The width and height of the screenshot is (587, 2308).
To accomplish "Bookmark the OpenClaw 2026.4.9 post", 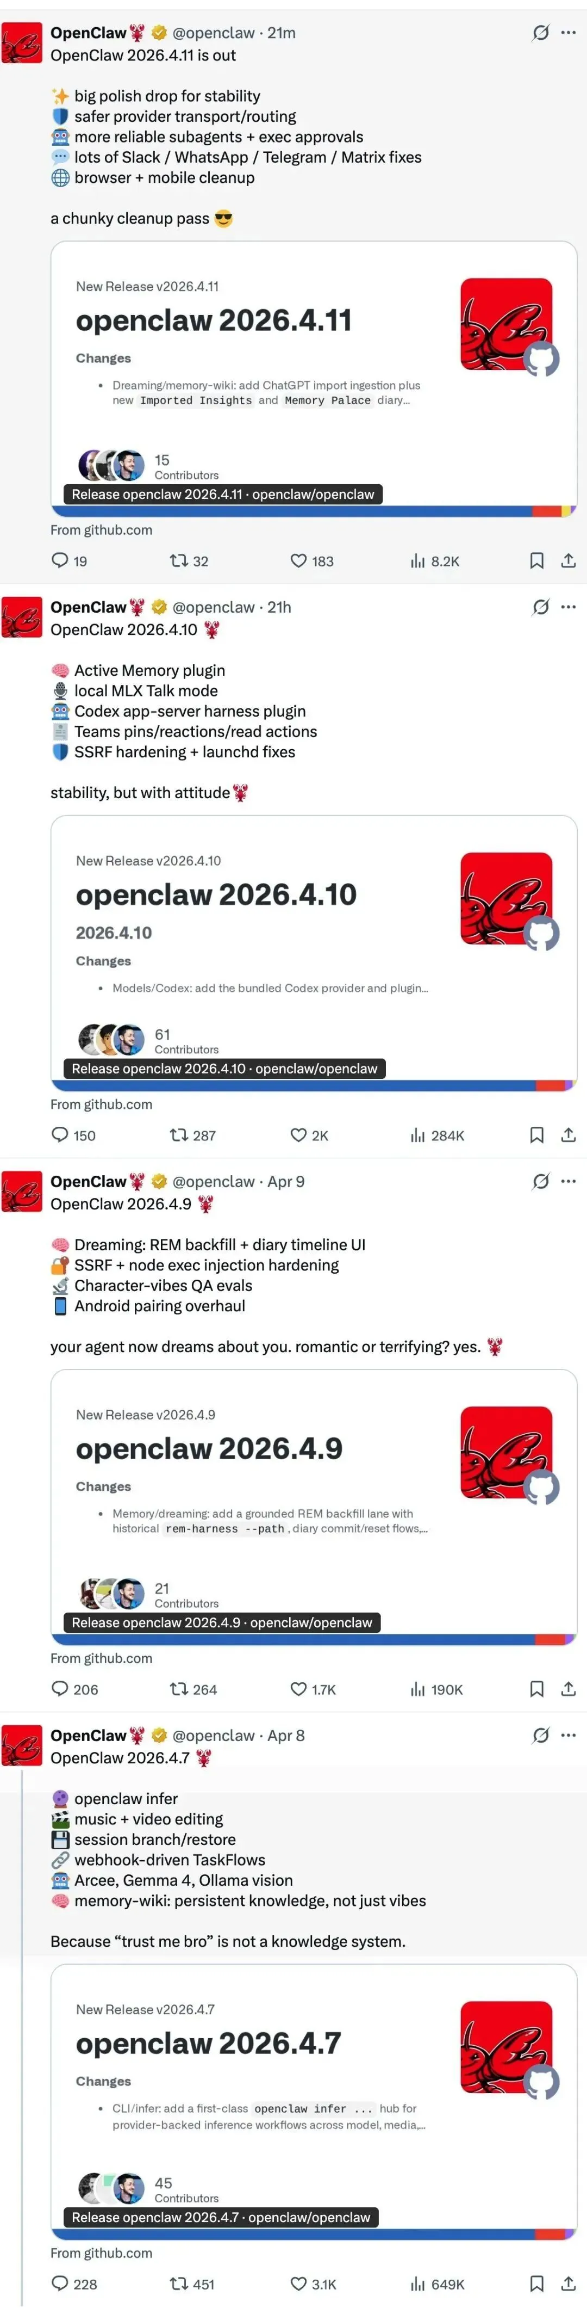I will tap(537, 1689).
